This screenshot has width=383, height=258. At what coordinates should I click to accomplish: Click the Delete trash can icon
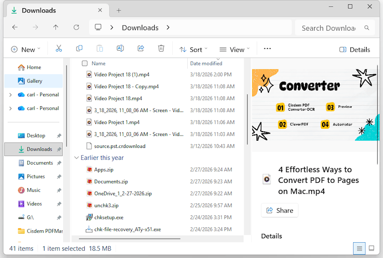point(161,48)
